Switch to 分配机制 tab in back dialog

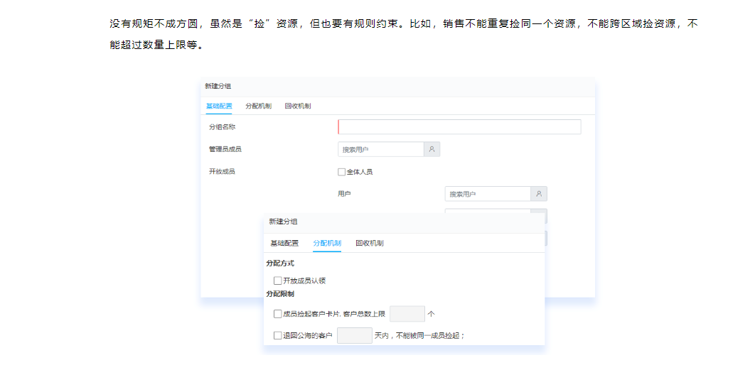(258, 106)
